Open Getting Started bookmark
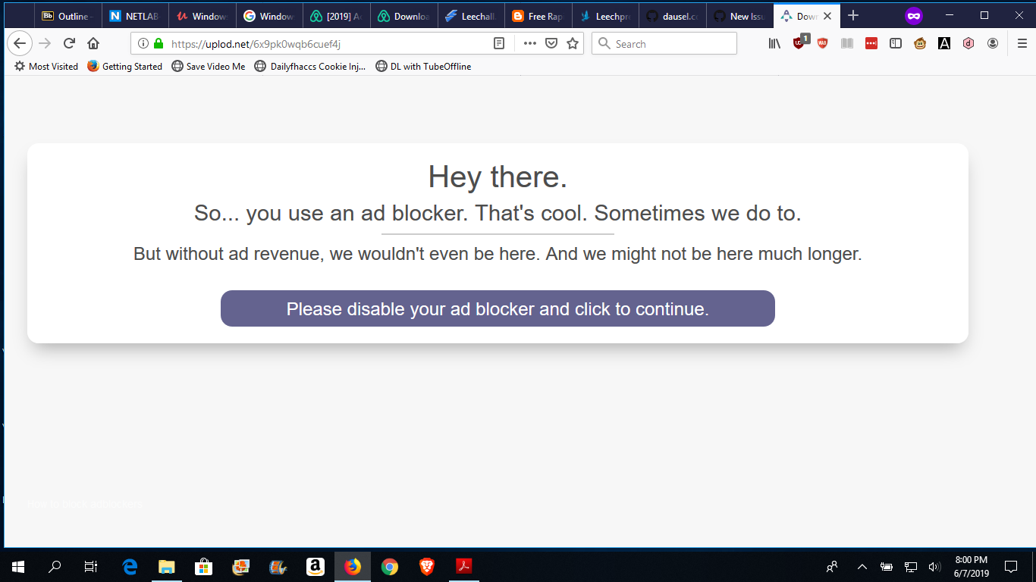The image size is (1036, 582). pos(125,66)
